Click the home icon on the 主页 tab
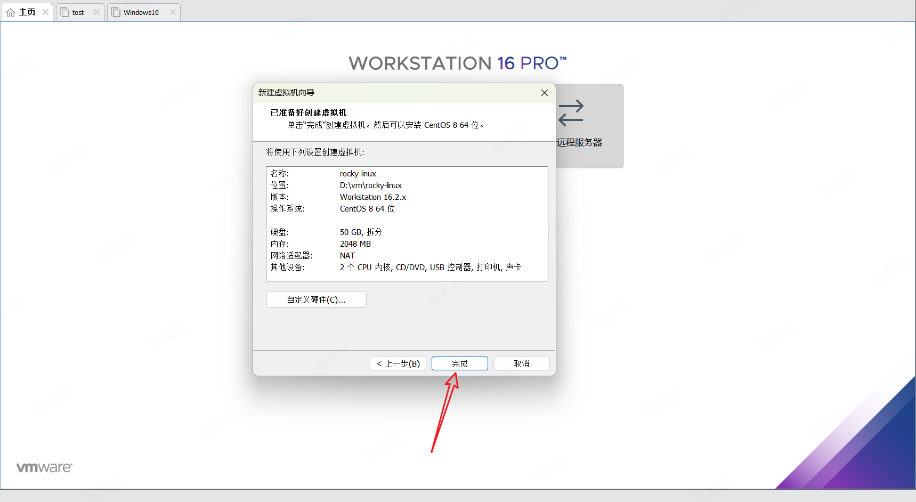Screen dimensions: 916x502 (x=11, y=12)
